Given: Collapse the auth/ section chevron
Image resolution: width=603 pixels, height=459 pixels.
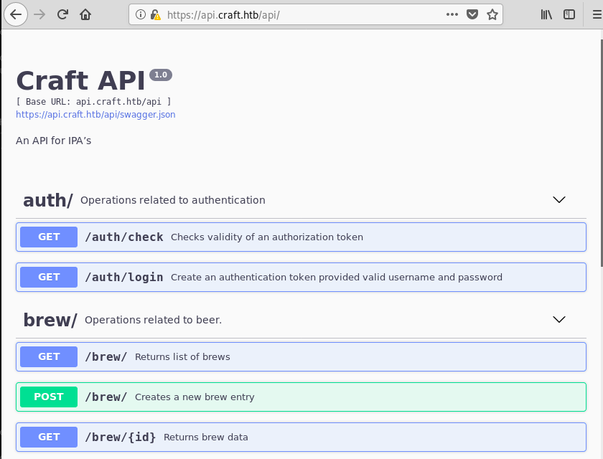Looking at the screenshot, I should (558, 199).
